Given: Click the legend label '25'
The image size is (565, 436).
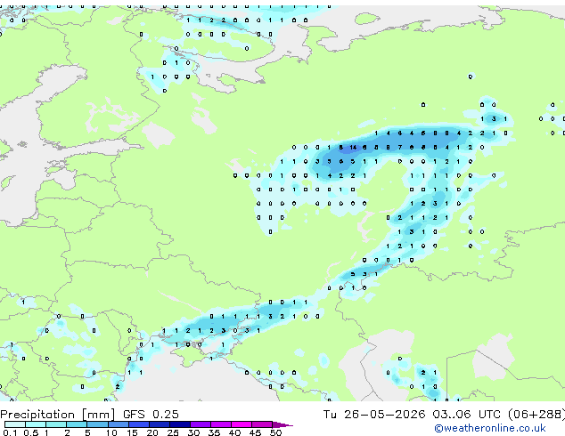Looking at the screenshot, I should [x=173, y=432].
